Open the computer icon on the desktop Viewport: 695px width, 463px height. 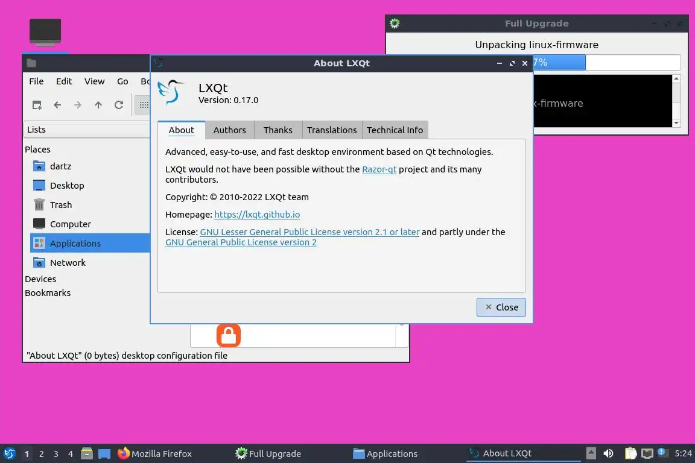[45, 33]
